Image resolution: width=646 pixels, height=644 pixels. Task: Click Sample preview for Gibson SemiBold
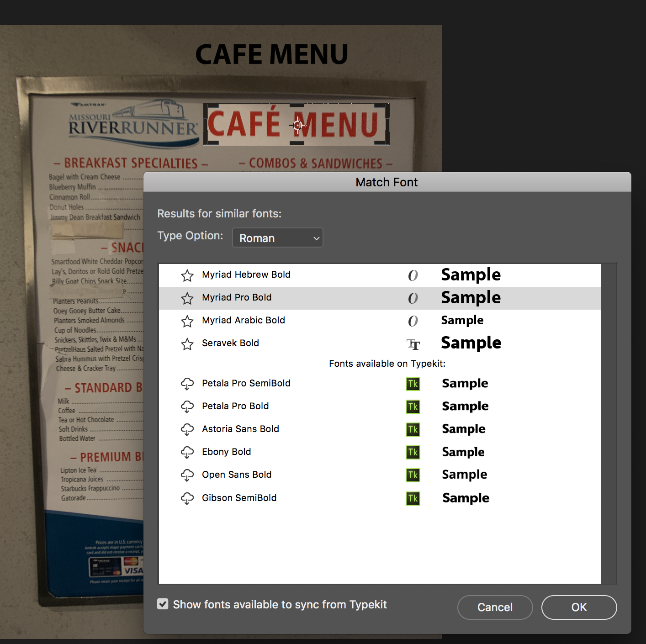click(x=466, y=498)
